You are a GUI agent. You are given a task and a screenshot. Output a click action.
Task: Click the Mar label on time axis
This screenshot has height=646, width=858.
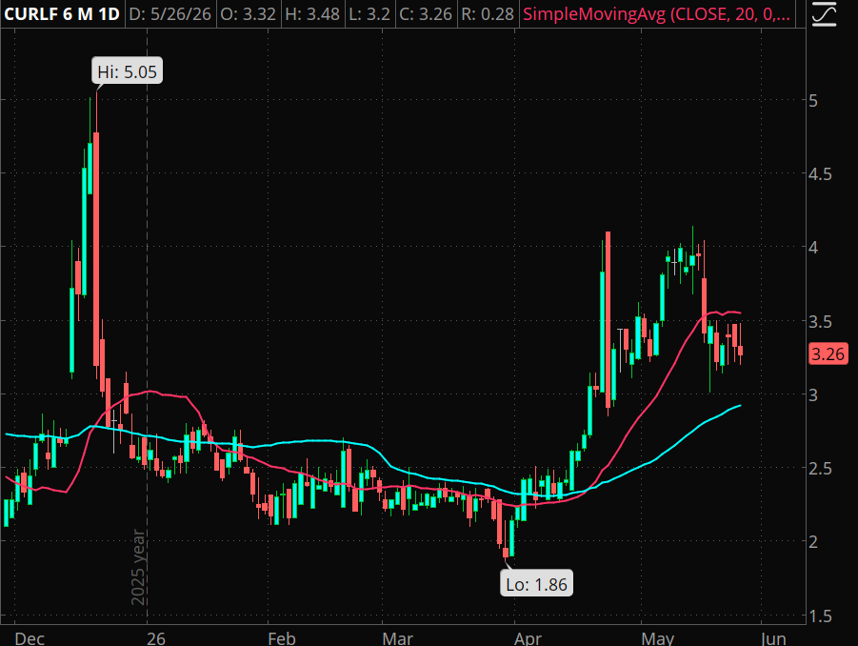click(x=398, y=638)
